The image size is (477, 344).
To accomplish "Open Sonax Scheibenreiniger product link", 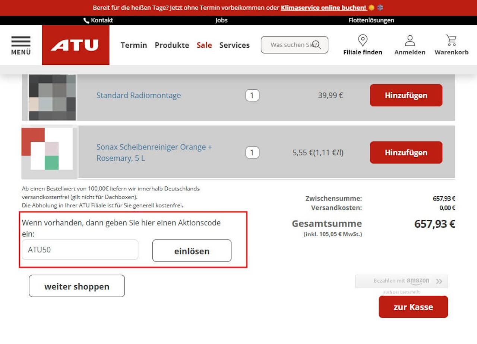I will click(154, 152).
